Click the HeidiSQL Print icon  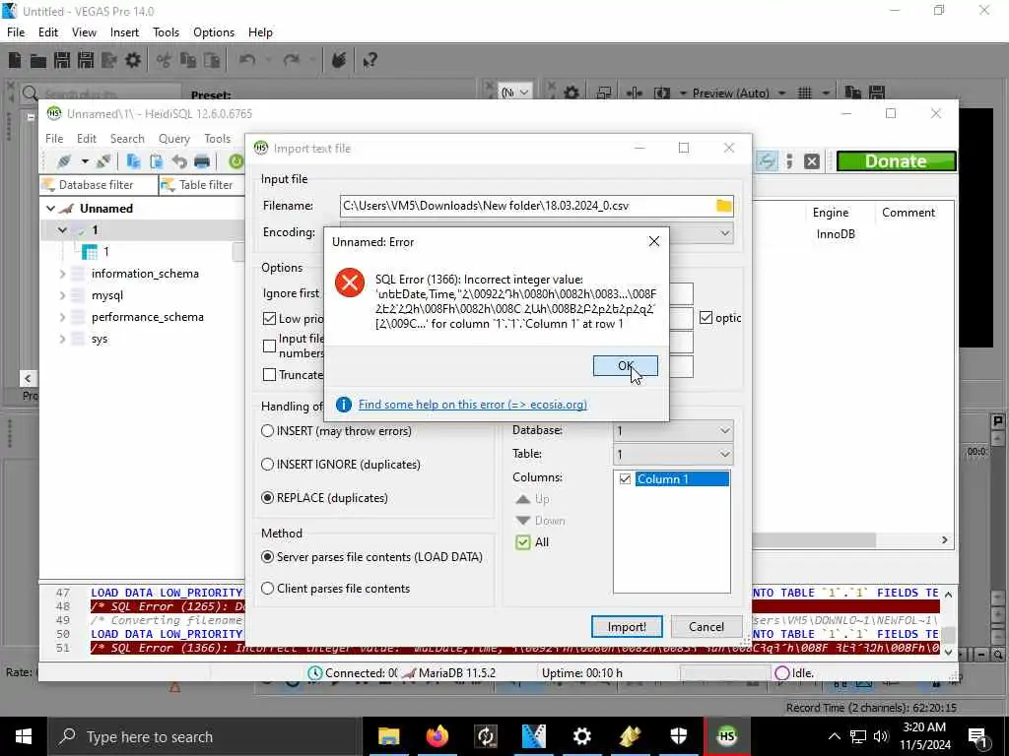click(202, 161)
